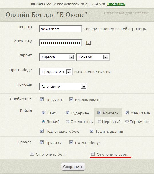Check the Отключить бот! checkbox
The width and height of the screenshot is (154, 174).
32,154
